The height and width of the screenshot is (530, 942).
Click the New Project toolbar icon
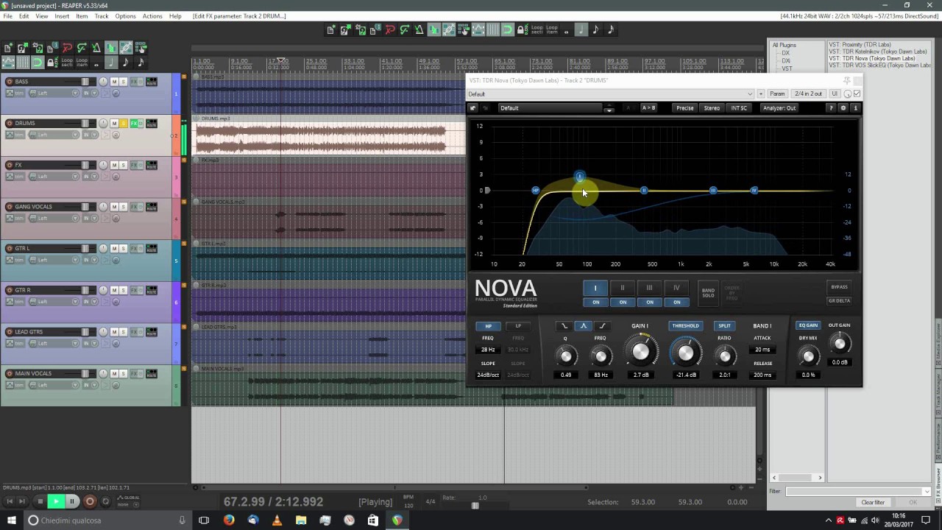tap(331, 30)
